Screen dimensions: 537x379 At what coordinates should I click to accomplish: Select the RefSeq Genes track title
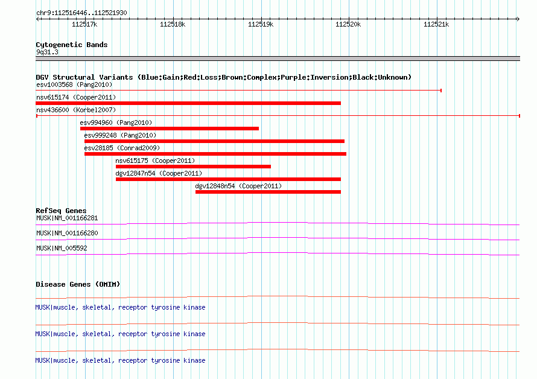tap(61, 211)
